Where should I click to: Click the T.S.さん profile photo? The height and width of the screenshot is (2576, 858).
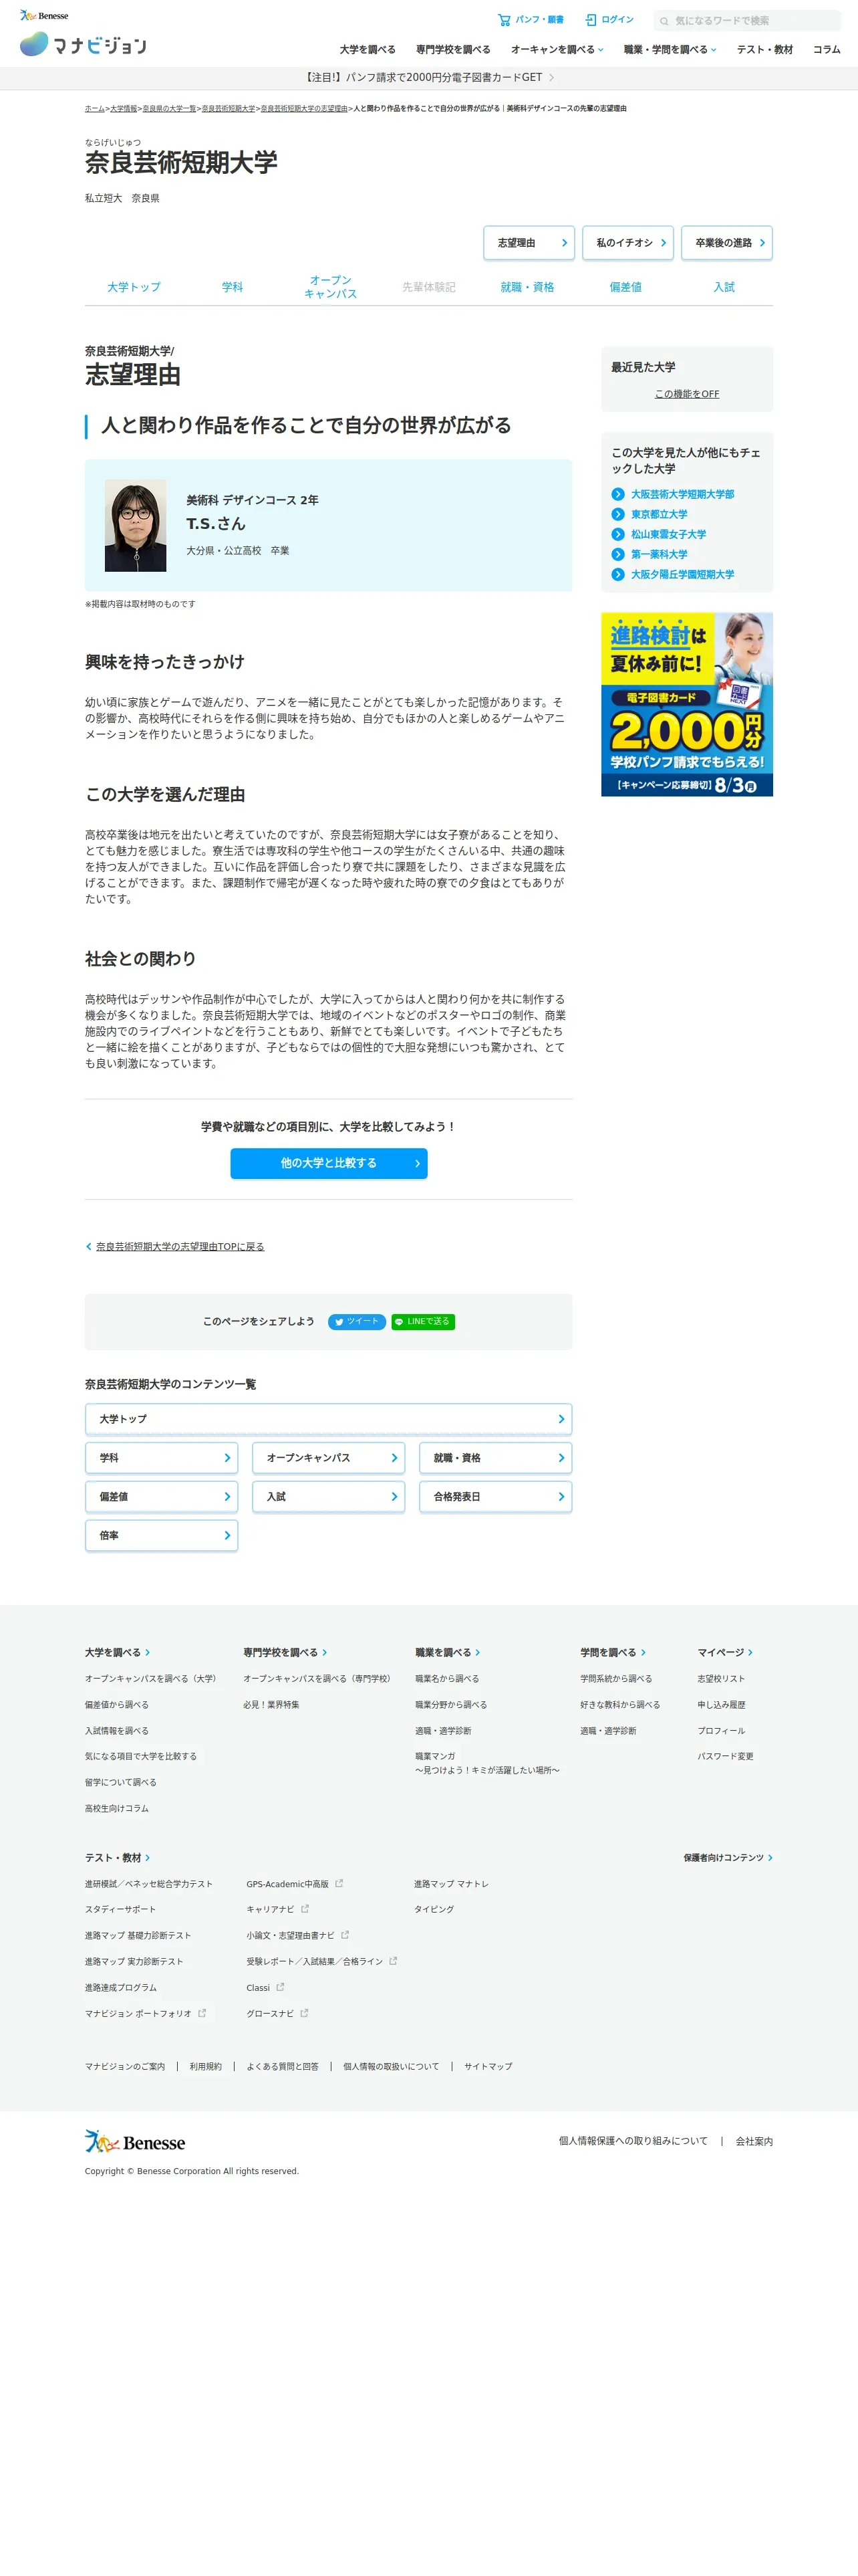[136, 526]
